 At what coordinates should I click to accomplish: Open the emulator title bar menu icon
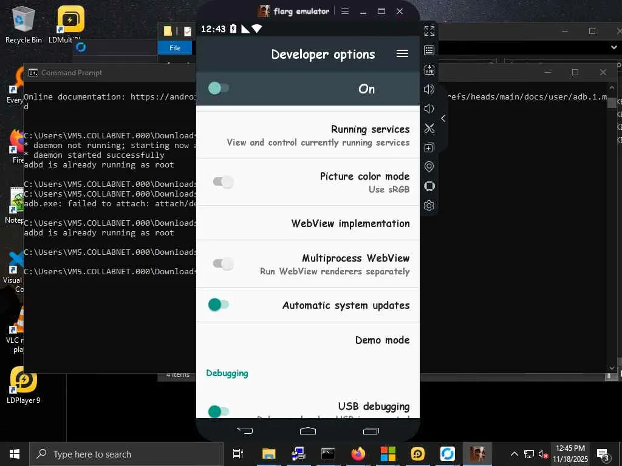(x=345, y=11)
